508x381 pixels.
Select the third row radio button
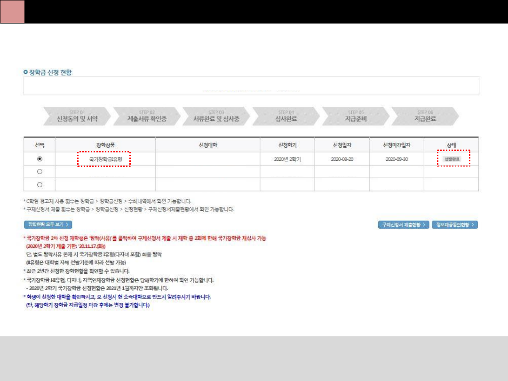pyautogui.click(x=40, y=184)
